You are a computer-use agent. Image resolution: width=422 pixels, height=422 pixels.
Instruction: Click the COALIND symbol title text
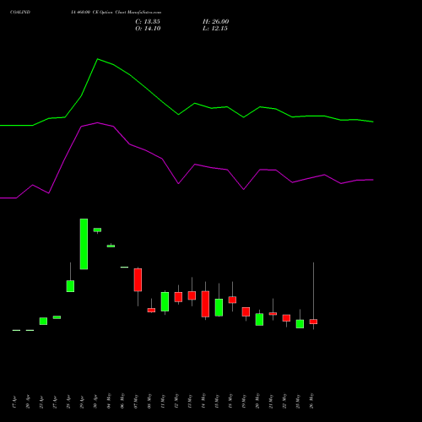point(20,13)
